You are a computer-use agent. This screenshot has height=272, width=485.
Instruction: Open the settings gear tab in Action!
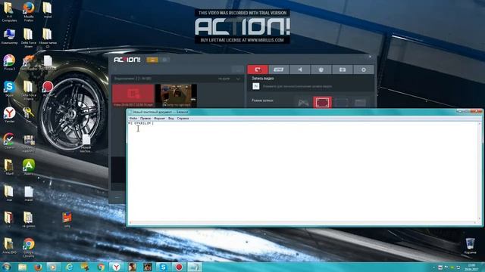click(364, 70)
